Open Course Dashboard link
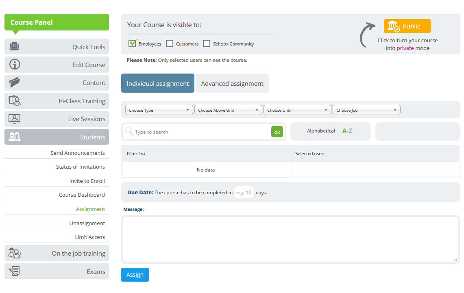Image resolution: width=464 pixels, height=293 pixels. pyautogui.click(x=82, y=195)
